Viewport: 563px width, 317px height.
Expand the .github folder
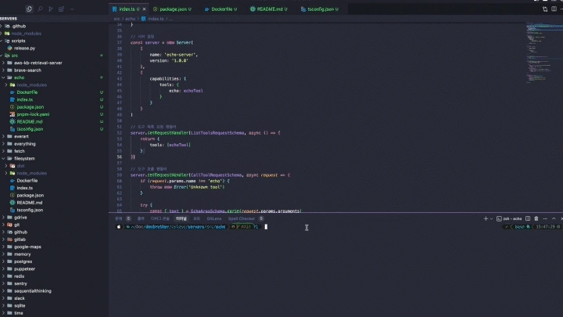(x=19, y=26)
